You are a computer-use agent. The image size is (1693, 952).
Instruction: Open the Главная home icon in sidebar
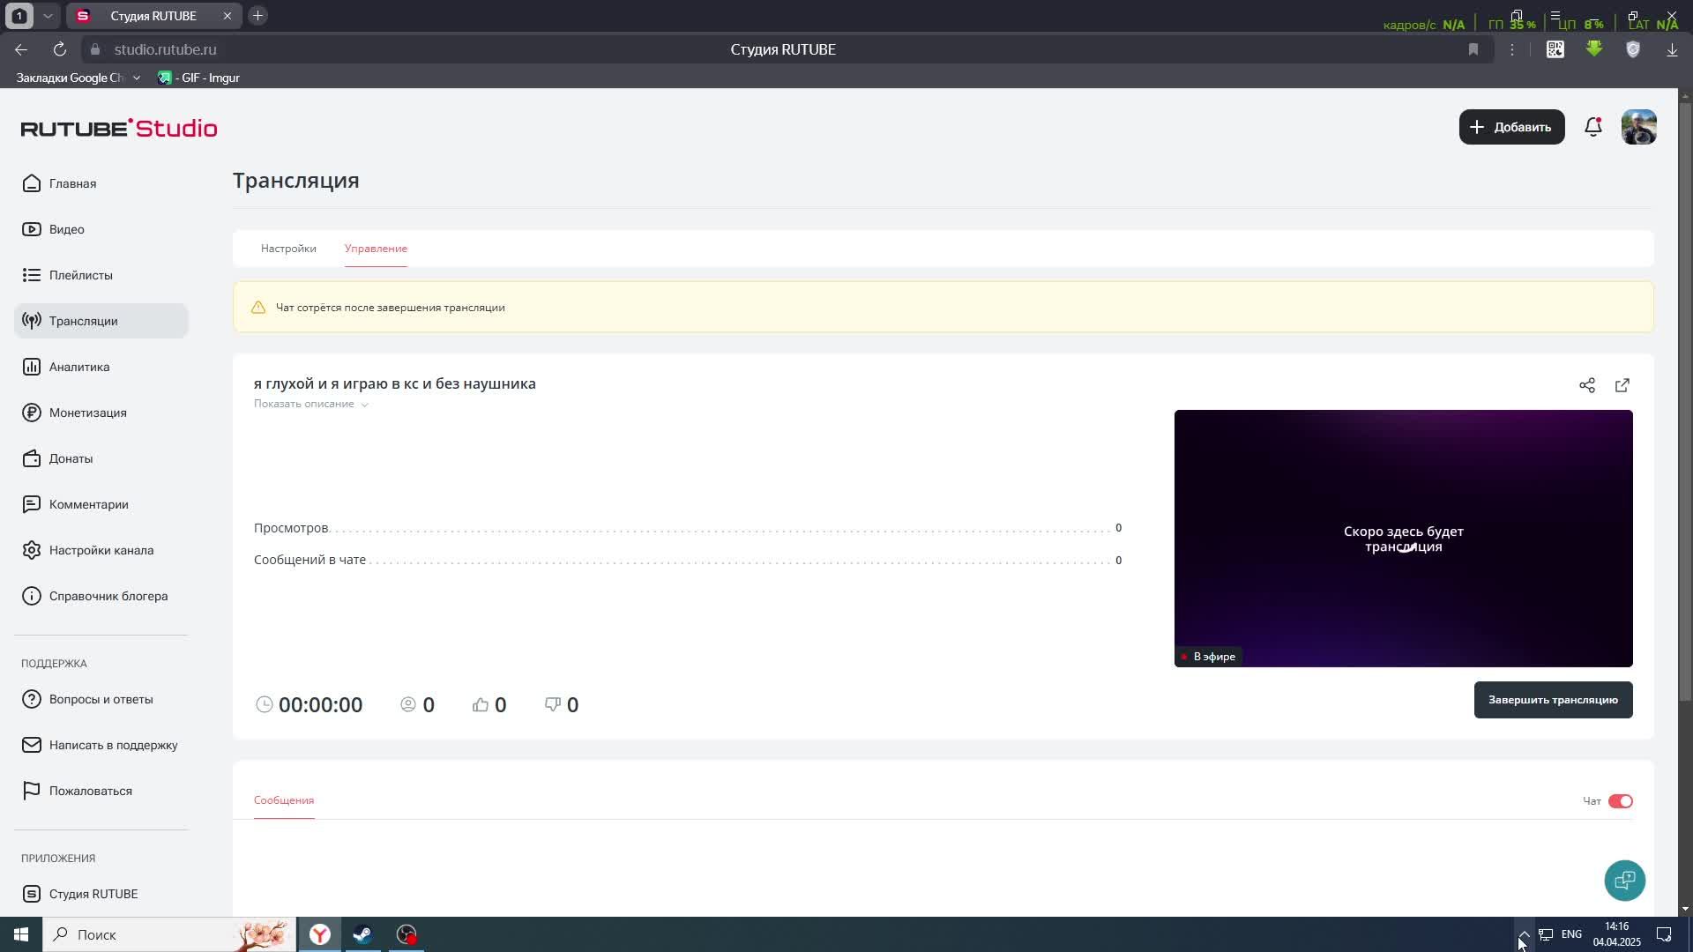[x=32, y=183]
